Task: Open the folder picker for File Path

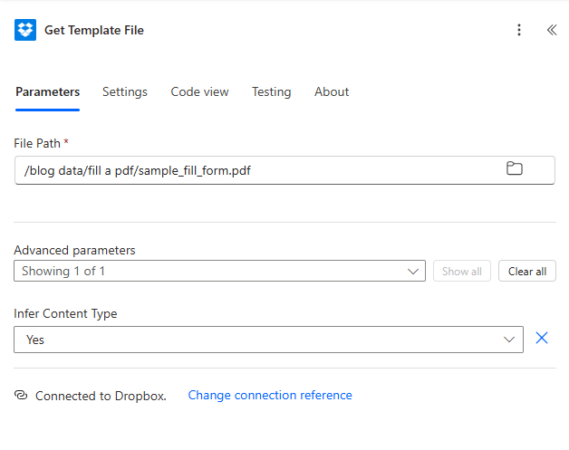Action: click(x=514, y=169)
